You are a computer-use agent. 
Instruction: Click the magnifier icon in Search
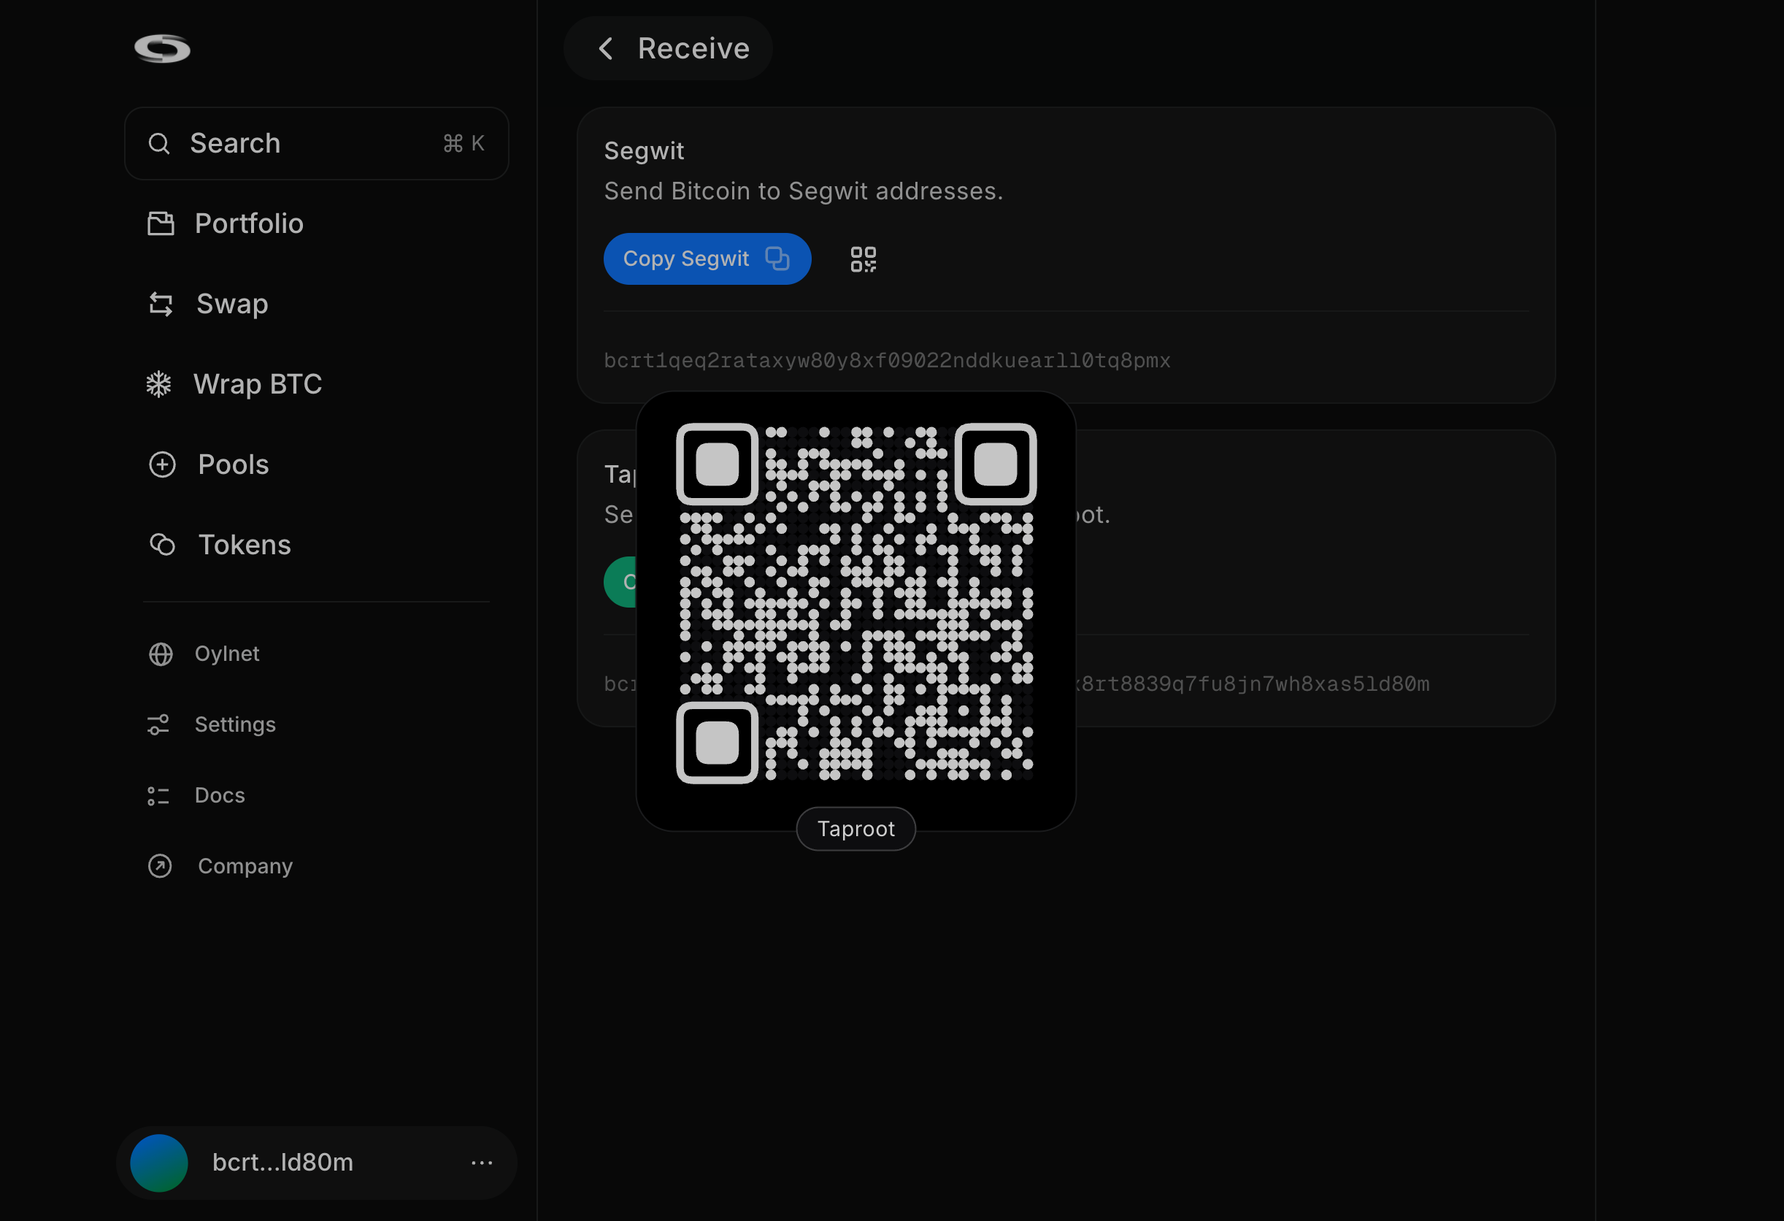[159, 144]
